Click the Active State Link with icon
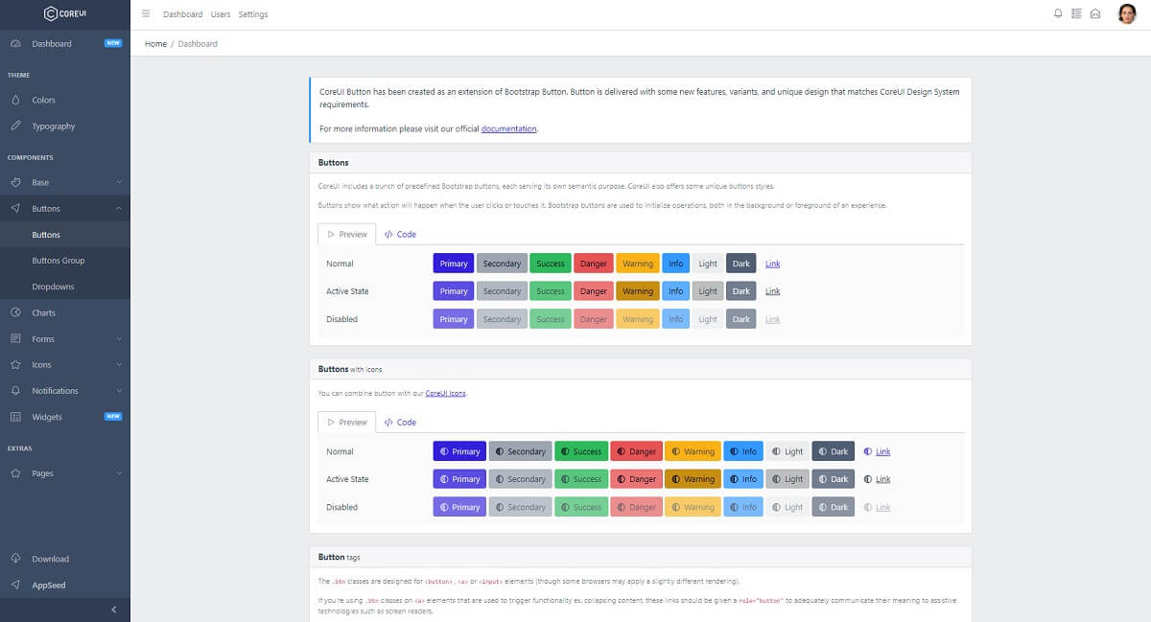This screenshot has width=1151, height=622. click(x=877, y=479)
